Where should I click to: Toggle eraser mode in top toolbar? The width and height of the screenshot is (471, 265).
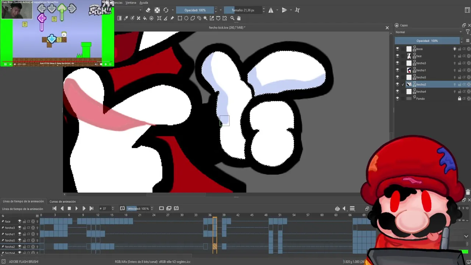pos(148,10)
